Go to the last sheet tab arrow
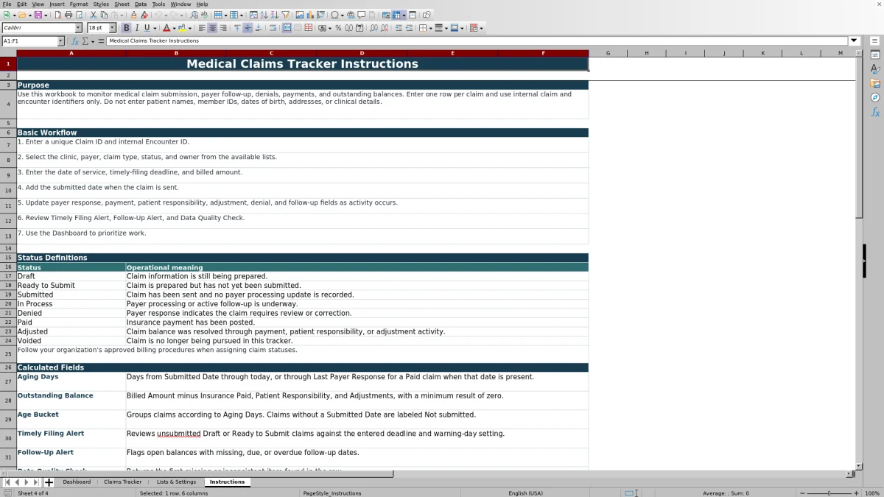This screenshot has width=884, height=497. tap(36, 482)
